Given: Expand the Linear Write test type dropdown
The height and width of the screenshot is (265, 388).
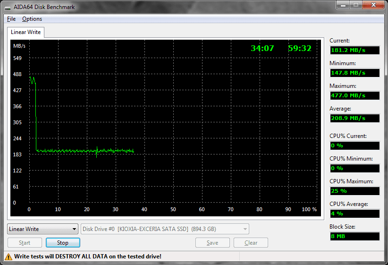Looking at the screenshot, I should 42,229.
